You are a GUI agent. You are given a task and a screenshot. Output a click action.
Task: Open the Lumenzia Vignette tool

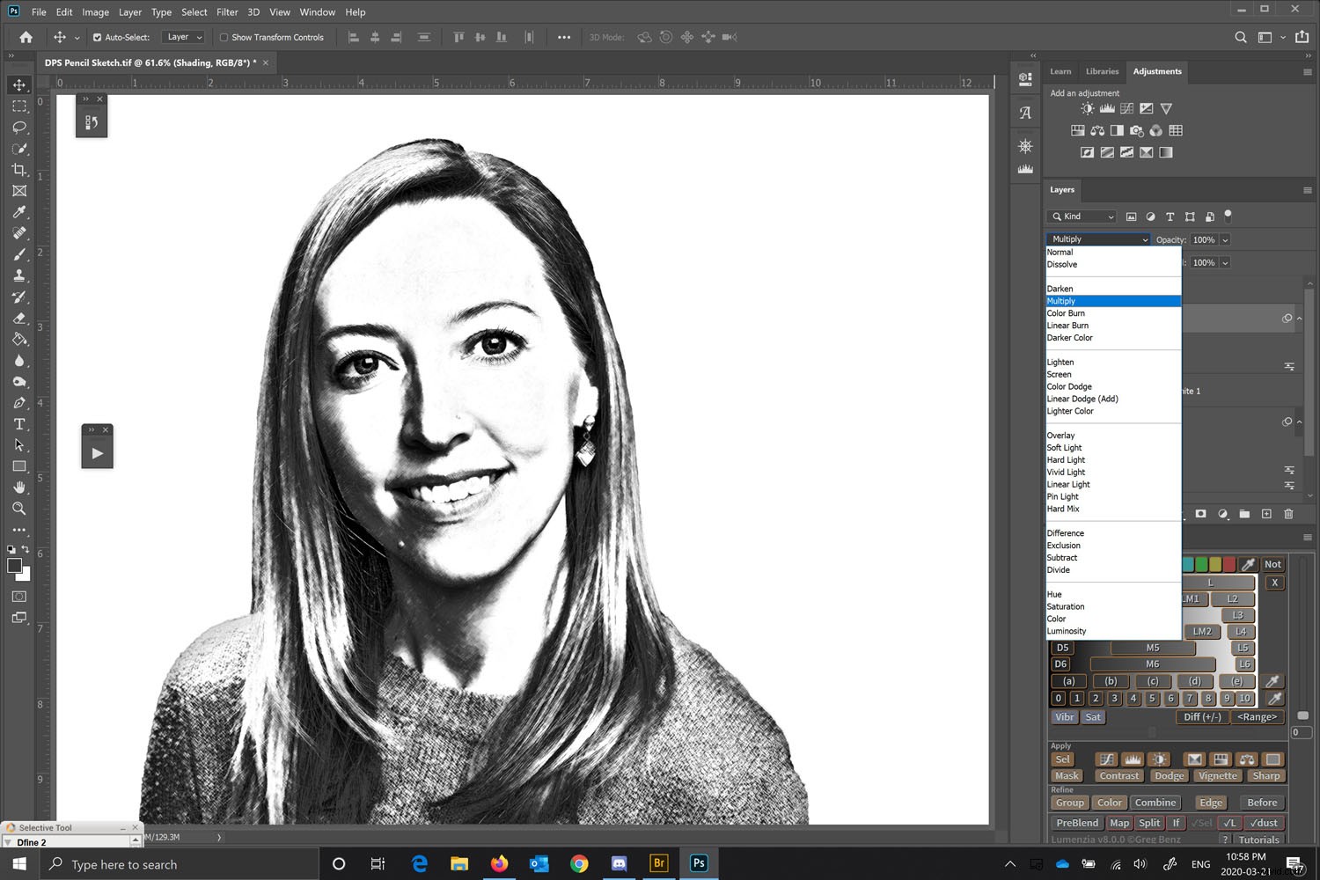pos(1217,775)
